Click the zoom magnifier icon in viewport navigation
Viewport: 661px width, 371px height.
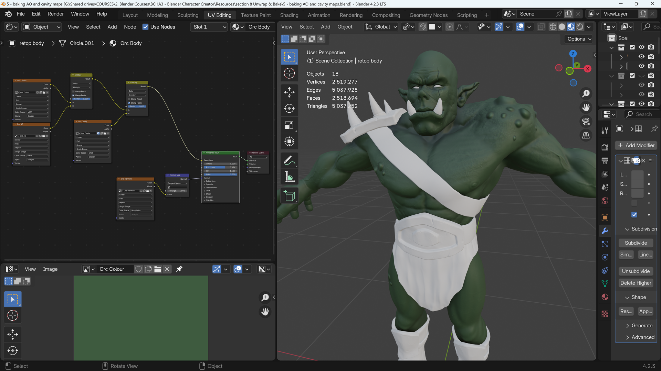[x=586, y=93]
